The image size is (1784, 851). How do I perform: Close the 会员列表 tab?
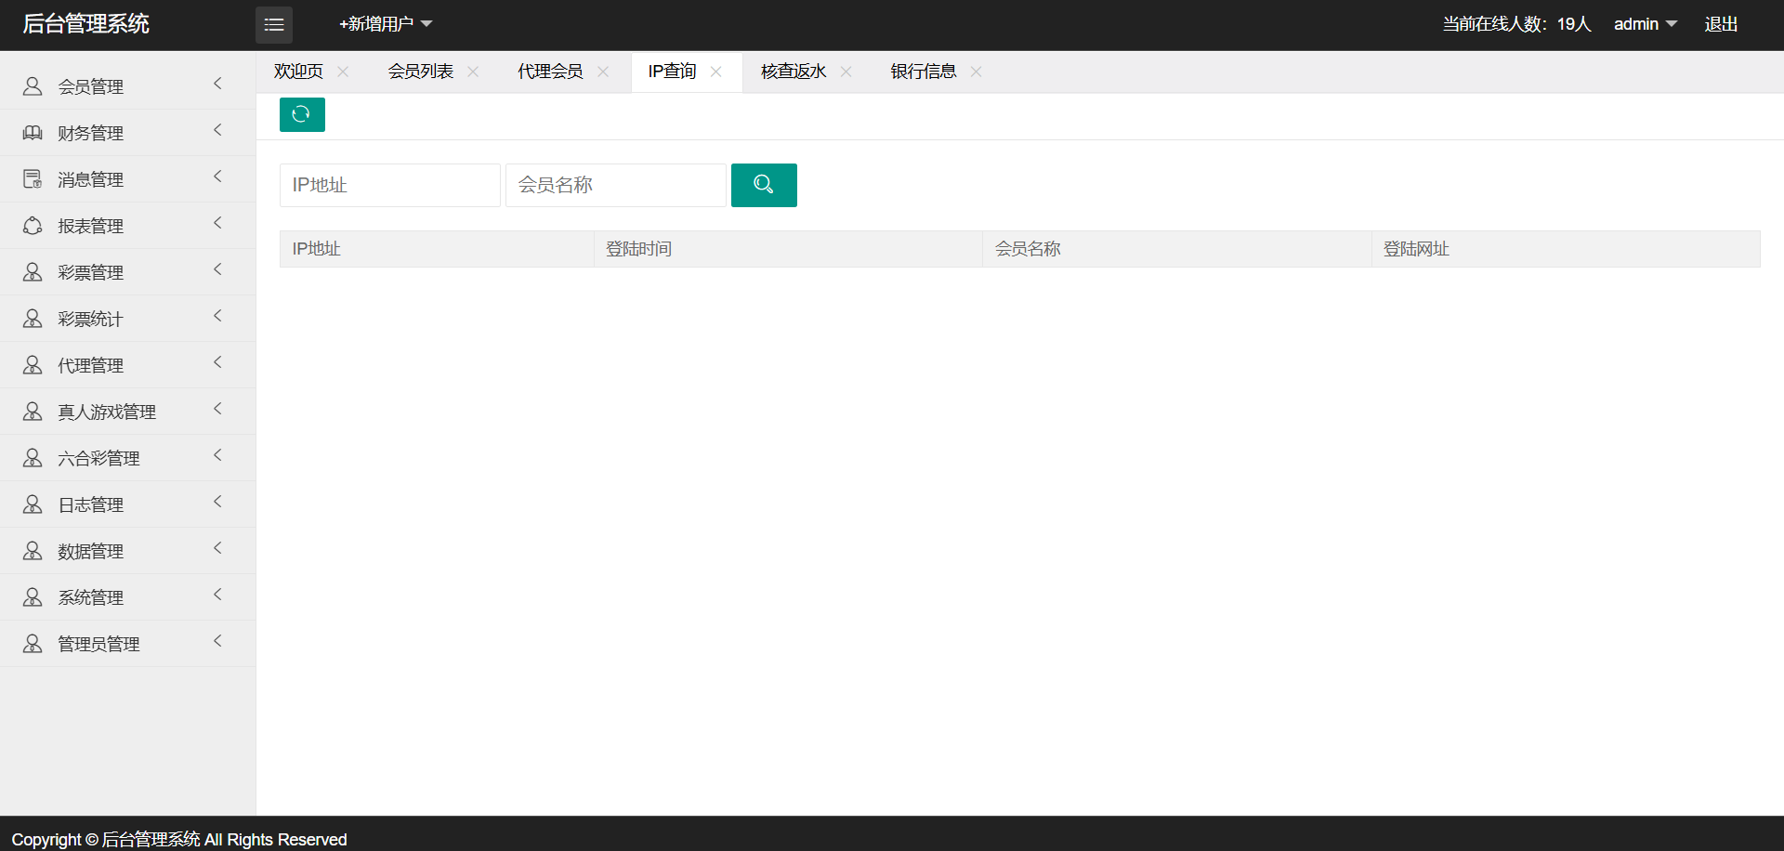473,72
